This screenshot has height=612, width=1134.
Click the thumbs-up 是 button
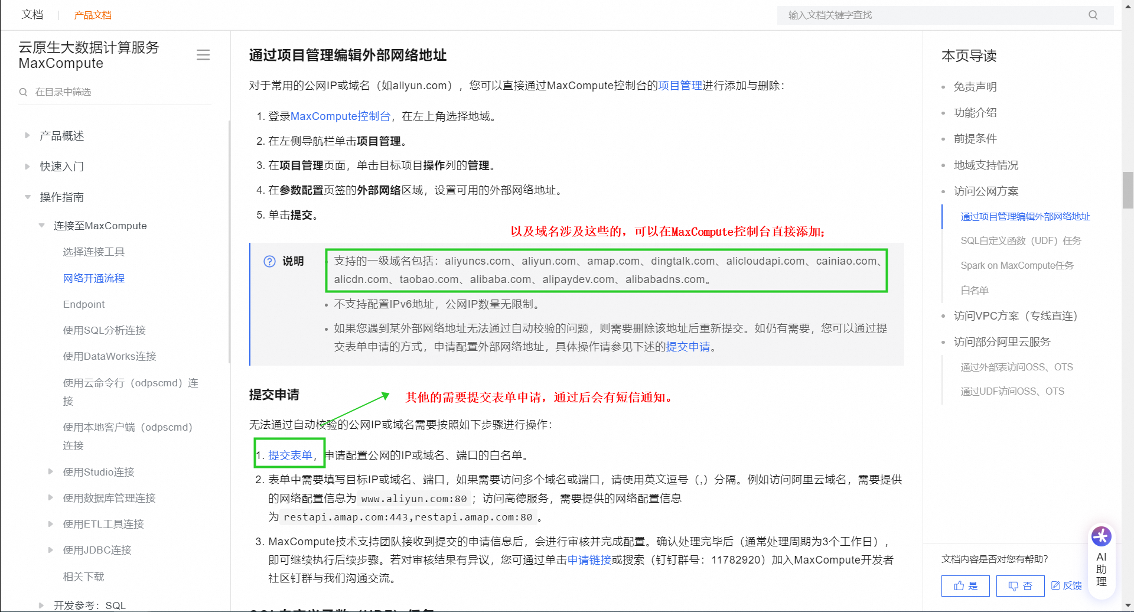click(x=966, y=586)
